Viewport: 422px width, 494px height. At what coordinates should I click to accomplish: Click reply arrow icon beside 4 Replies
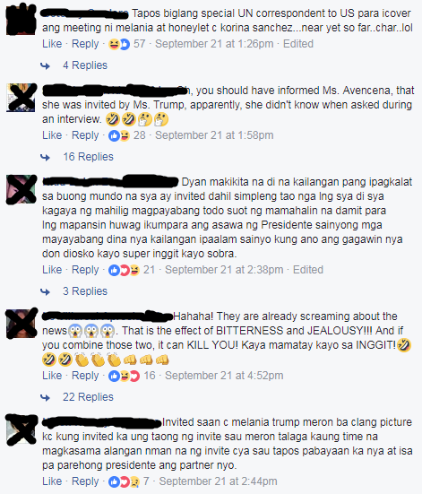pyautogui.click(x=45, y=65)
